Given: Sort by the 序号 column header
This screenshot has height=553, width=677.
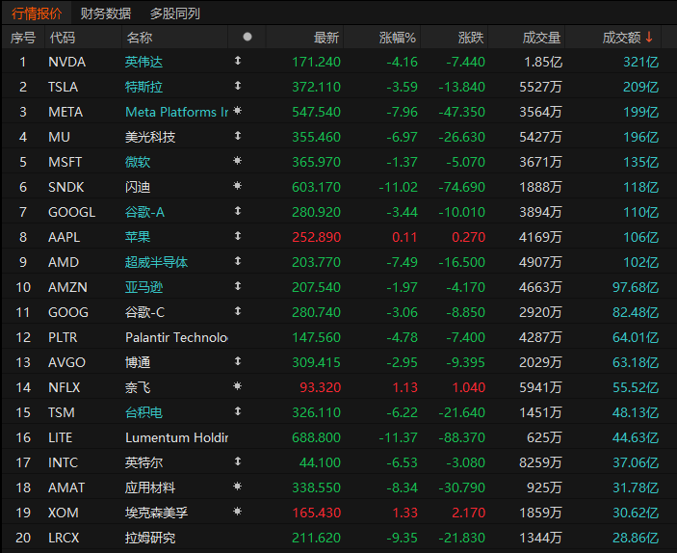Looking at the screenshot, I should 23,38.
